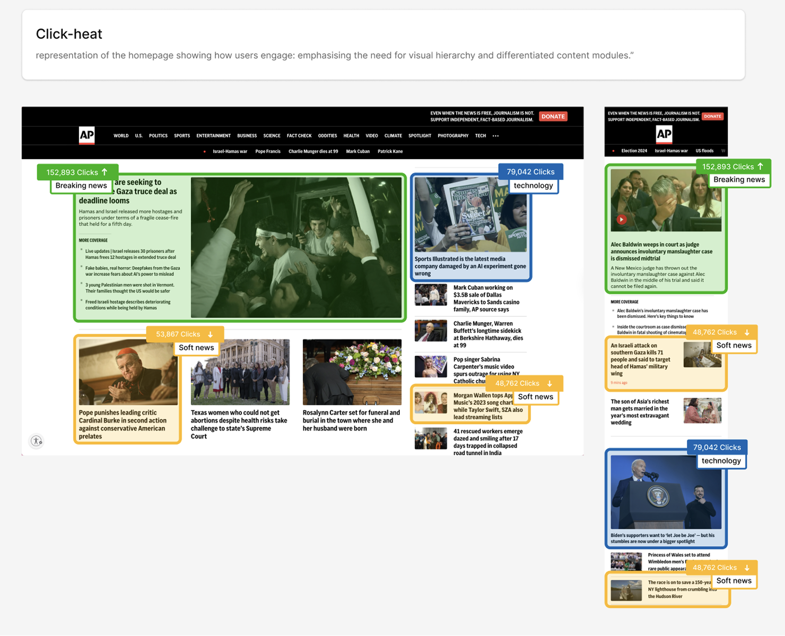Go to the SPORTS section

(x=182, y=136)
